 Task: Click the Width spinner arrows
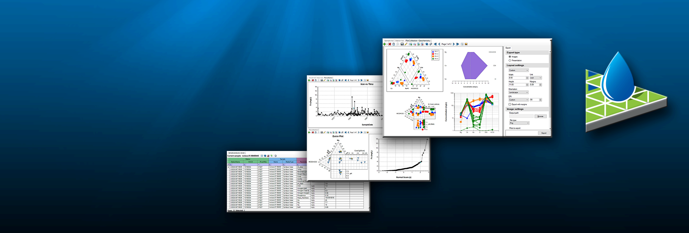527,78
